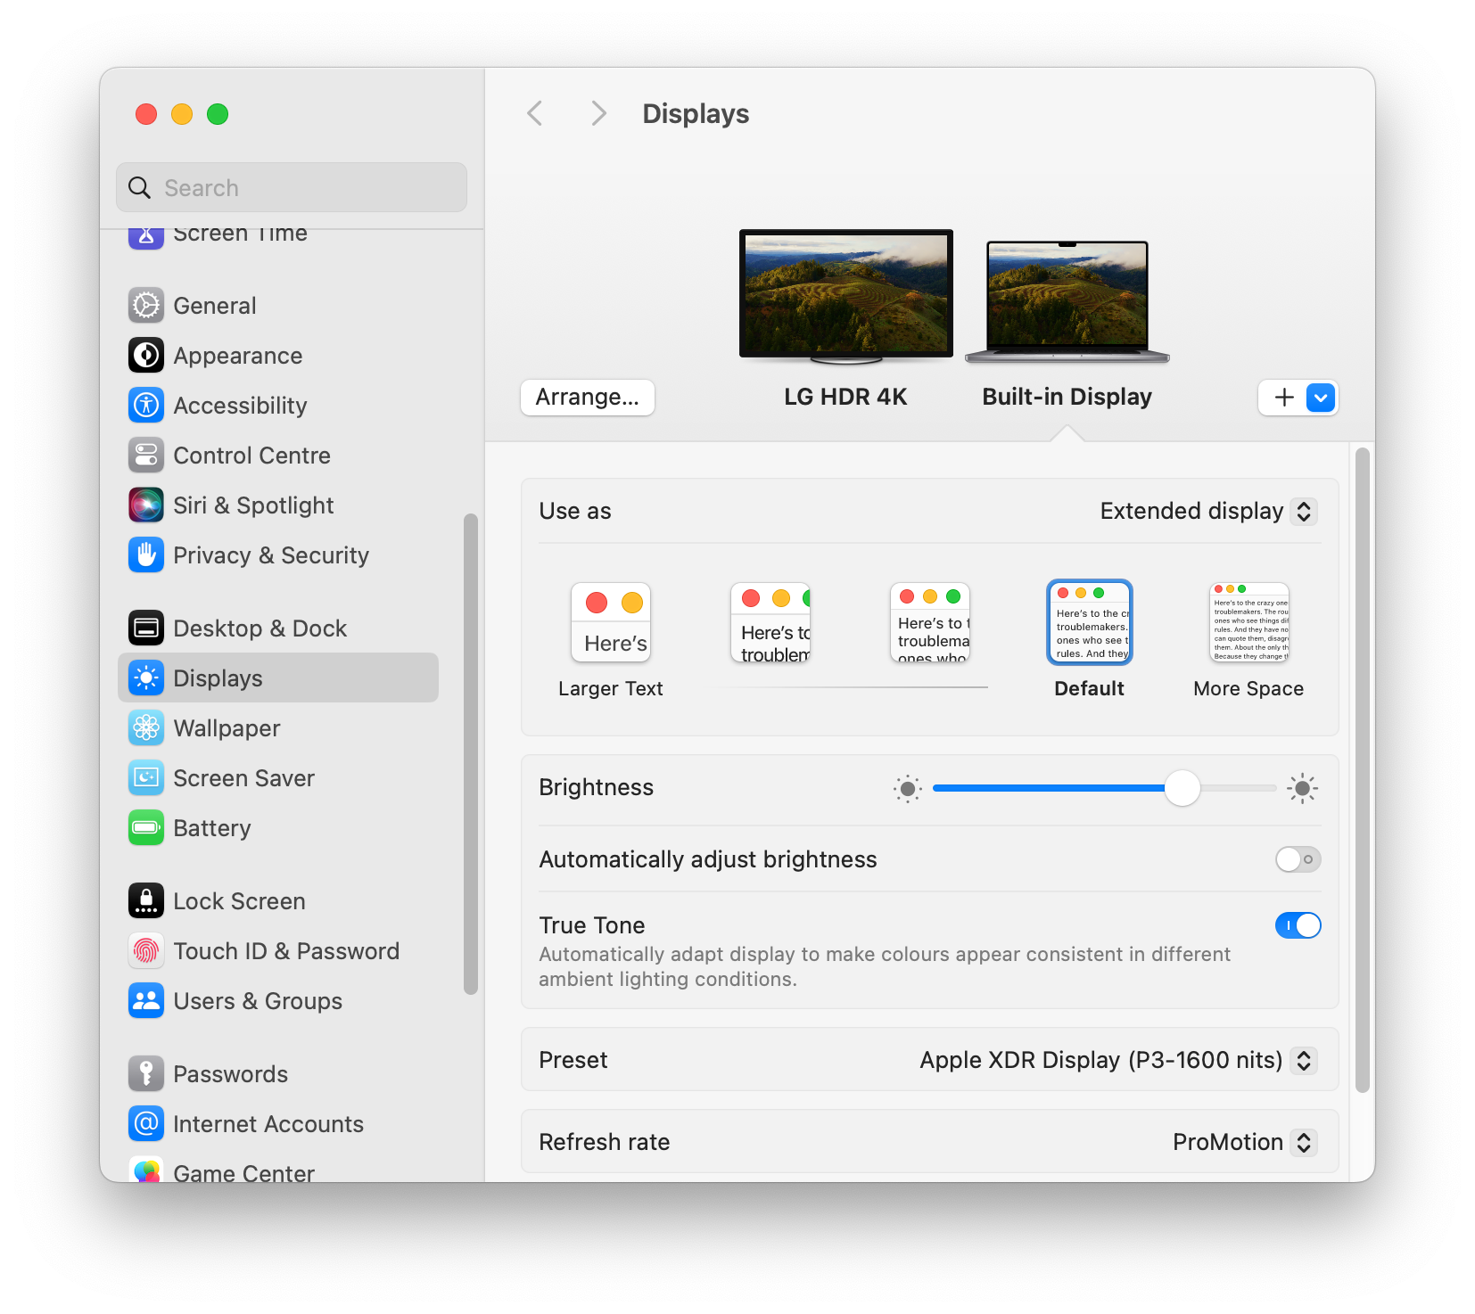Click the Internet Accounts @ icon
Viewport: 1475px width, 1314px height.
[146, 1124]
